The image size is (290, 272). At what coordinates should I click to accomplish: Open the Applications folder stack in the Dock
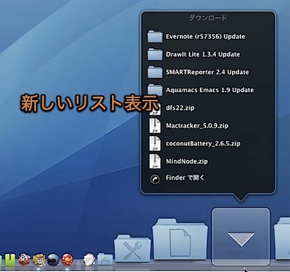(x=105, y=259)
